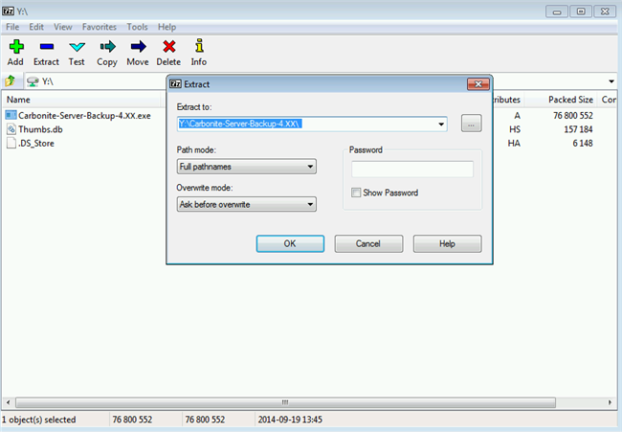The height and width of the screenshot is (432, 622).
Task: Click the red Delete toolbar icon
Action: click(169, 47)
